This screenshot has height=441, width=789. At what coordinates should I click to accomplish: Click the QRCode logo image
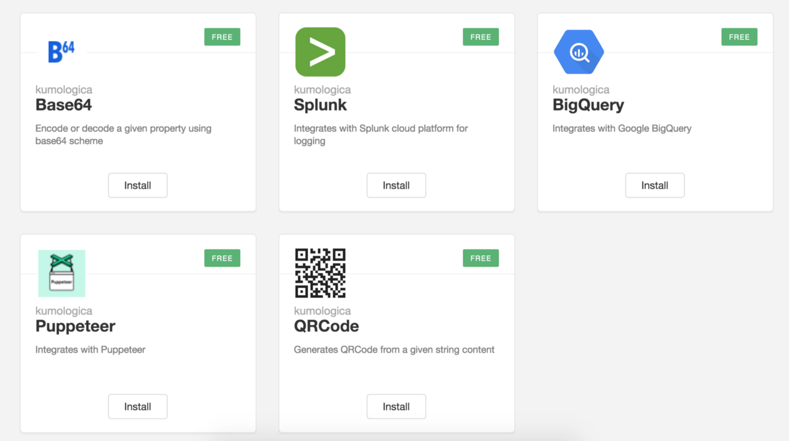320,274
